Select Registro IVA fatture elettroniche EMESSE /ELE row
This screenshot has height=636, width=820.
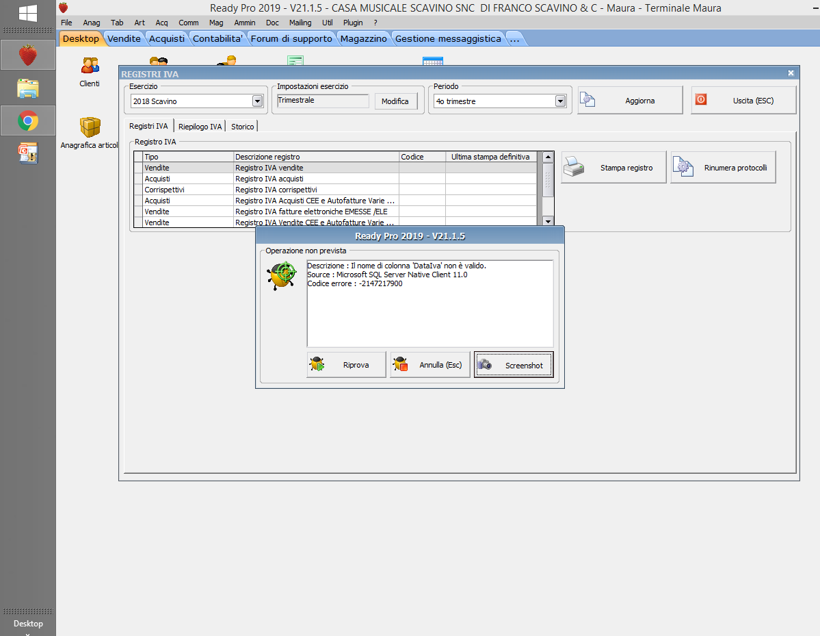335,212
